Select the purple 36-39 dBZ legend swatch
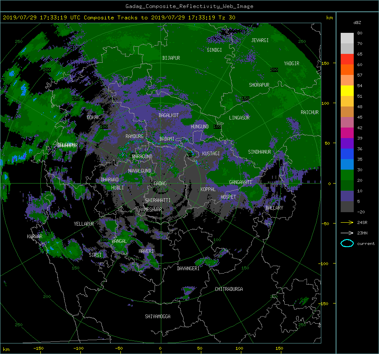 tap(347, 144)
